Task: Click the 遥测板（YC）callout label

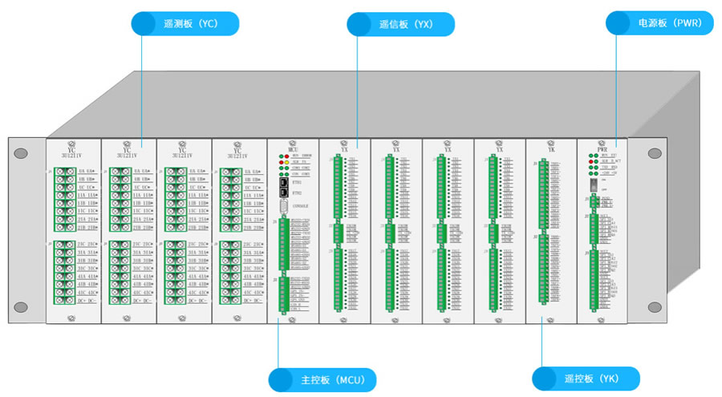Action: [185, 23]
